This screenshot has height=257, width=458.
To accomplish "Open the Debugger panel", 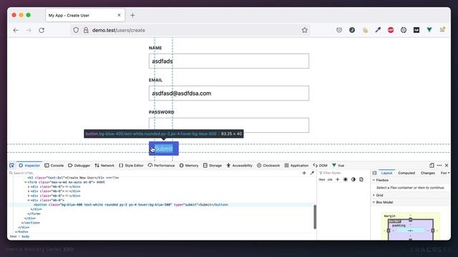I will (79, 165).
